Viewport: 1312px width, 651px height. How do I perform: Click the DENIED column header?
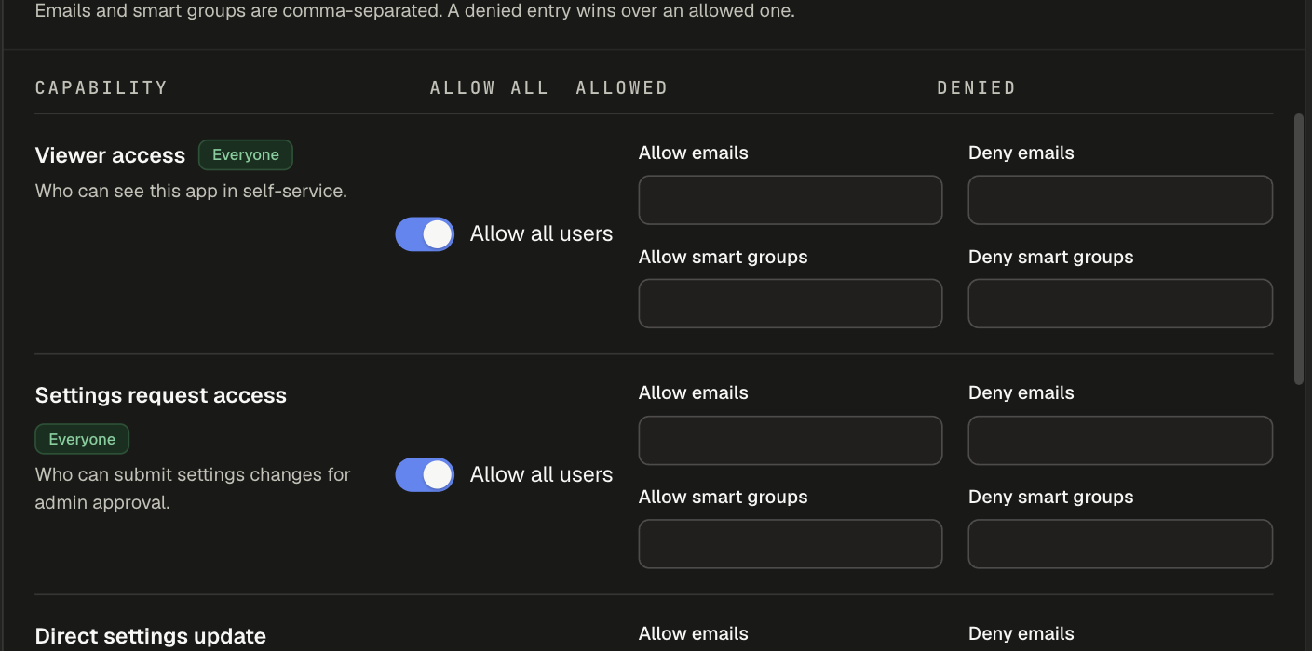click(976, 87)
